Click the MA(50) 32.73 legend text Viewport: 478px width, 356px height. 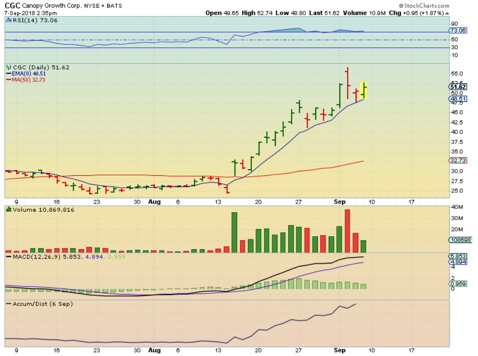tap(28, 80)
